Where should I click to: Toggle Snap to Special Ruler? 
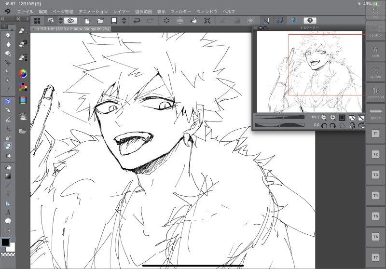(280, 21)
